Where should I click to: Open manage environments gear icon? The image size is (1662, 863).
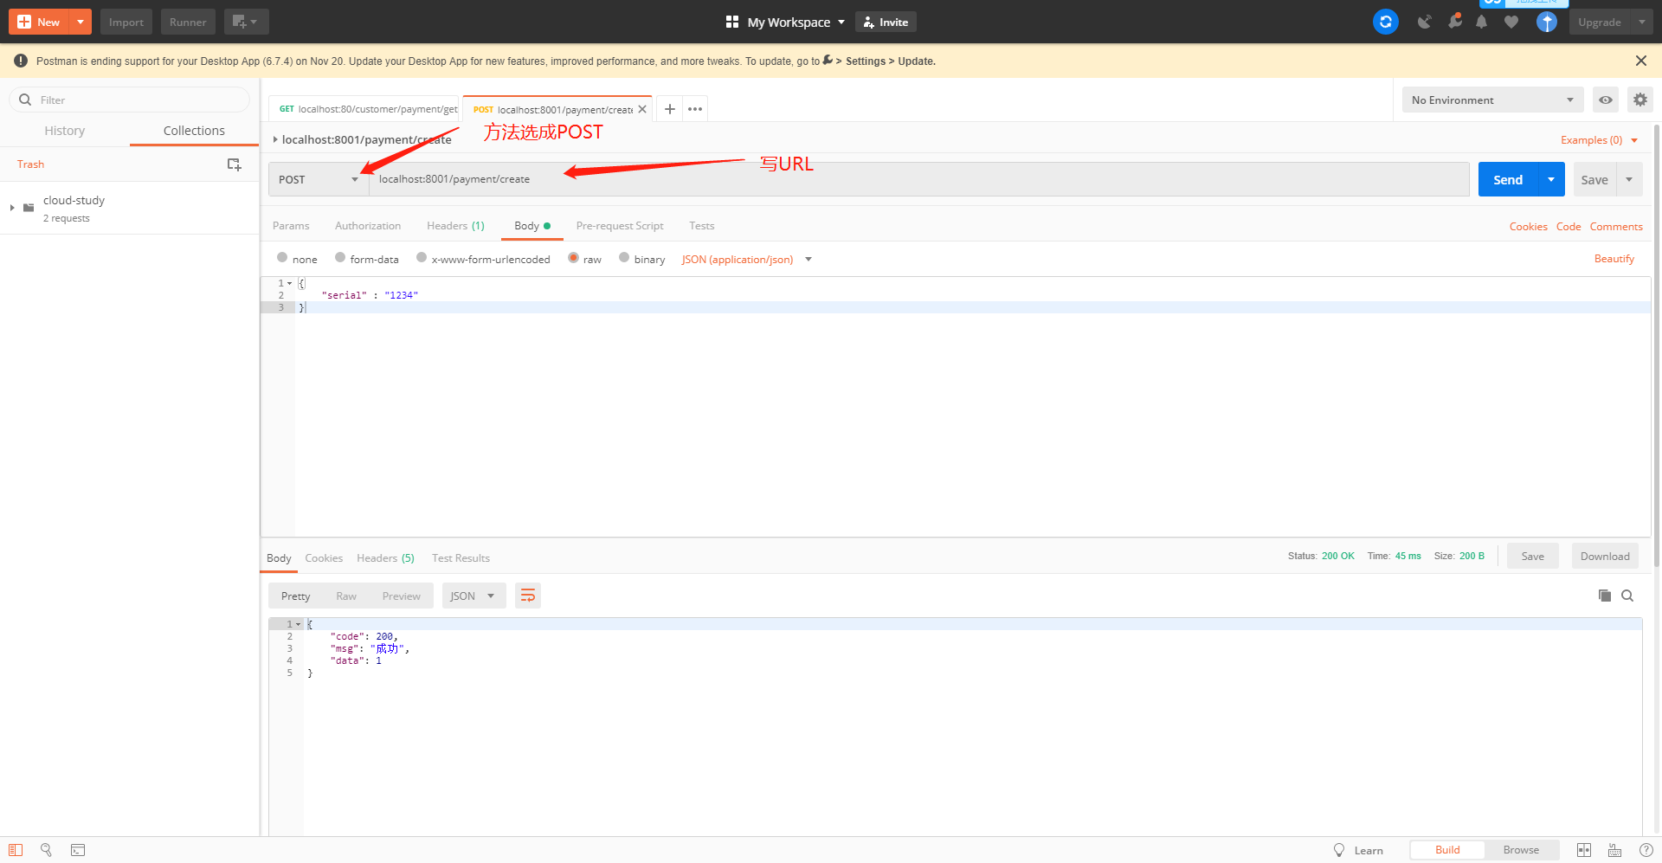click(1640, 100)
